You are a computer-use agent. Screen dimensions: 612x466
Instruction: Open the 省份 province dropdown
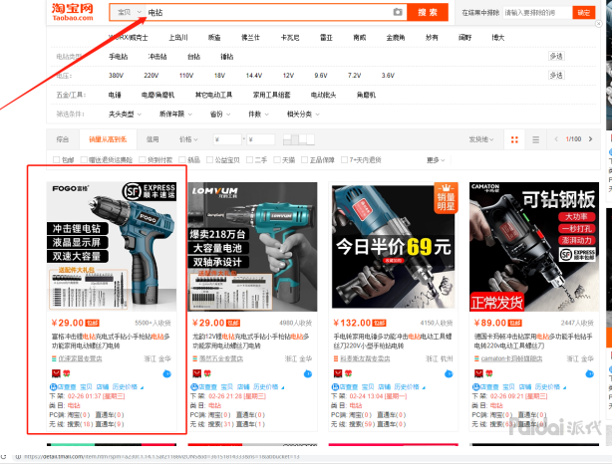pyautogui.click(x=220, y=115)
